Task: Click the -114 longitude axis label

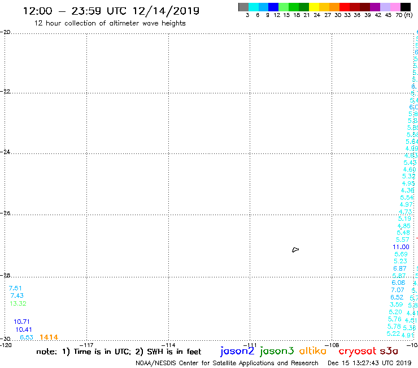Action: click(x=168, y=345)
